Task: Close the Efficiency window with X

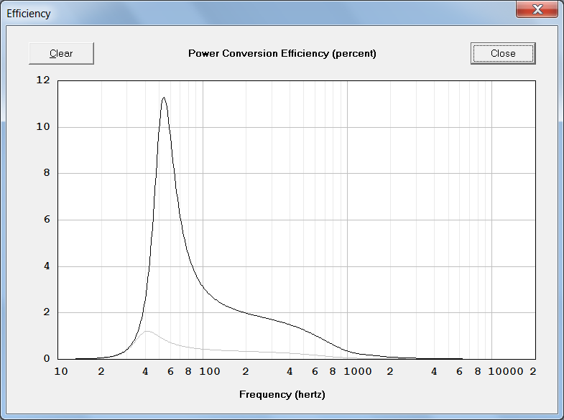Action: click(537, 9)
